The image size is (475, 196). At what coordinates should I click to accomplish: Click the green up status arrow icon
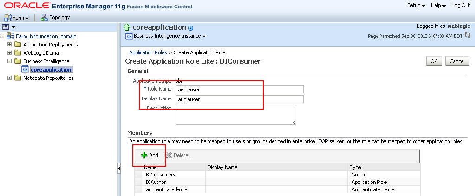127,27
